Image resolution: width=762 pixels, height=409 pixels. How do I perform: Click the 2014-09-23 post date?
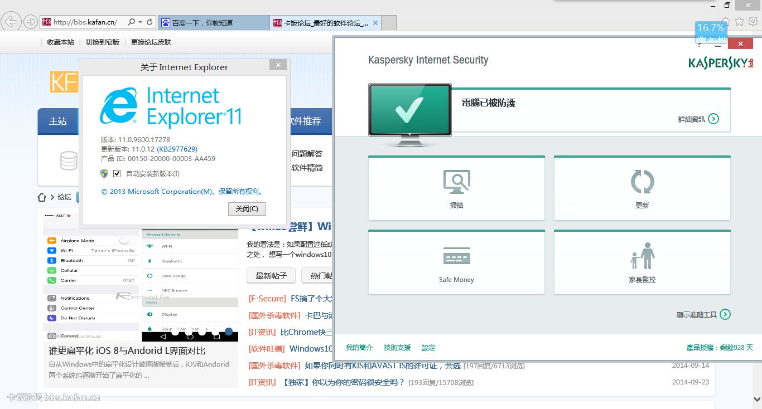tap(691, 382)
